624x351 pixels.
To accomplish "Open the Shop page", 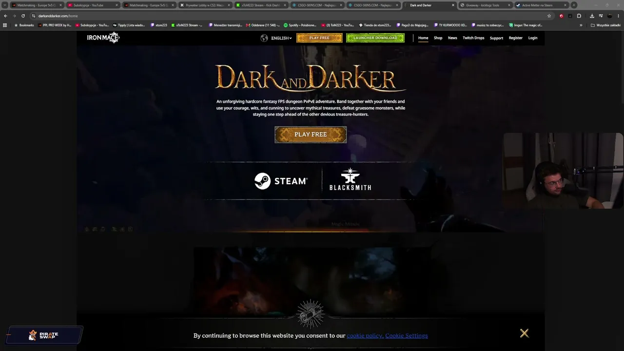I will (x=438, y=38).
